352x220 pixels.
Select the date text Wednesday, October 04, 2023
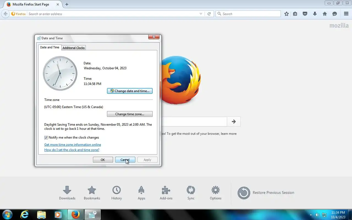click(x=105, y=68)
